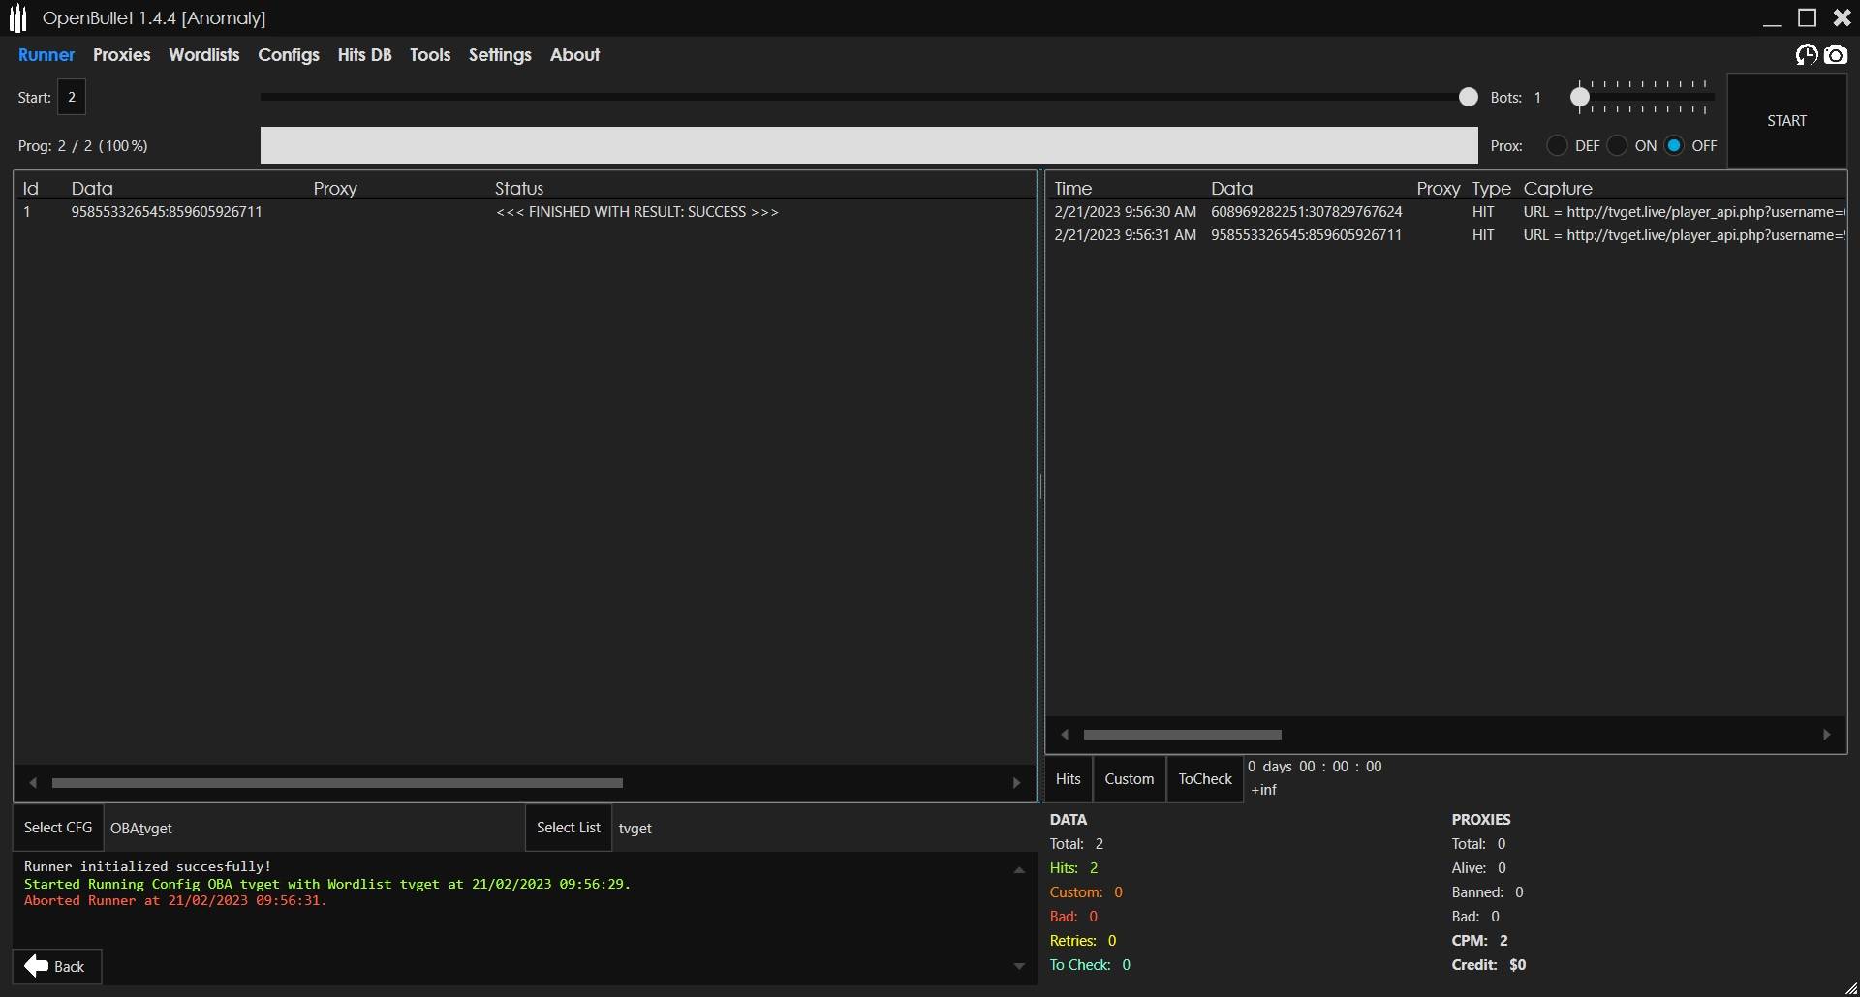This screenshot has height=997, width=1860.
Task: Enable the ON proxy radio button
Action: (1617, 146)
